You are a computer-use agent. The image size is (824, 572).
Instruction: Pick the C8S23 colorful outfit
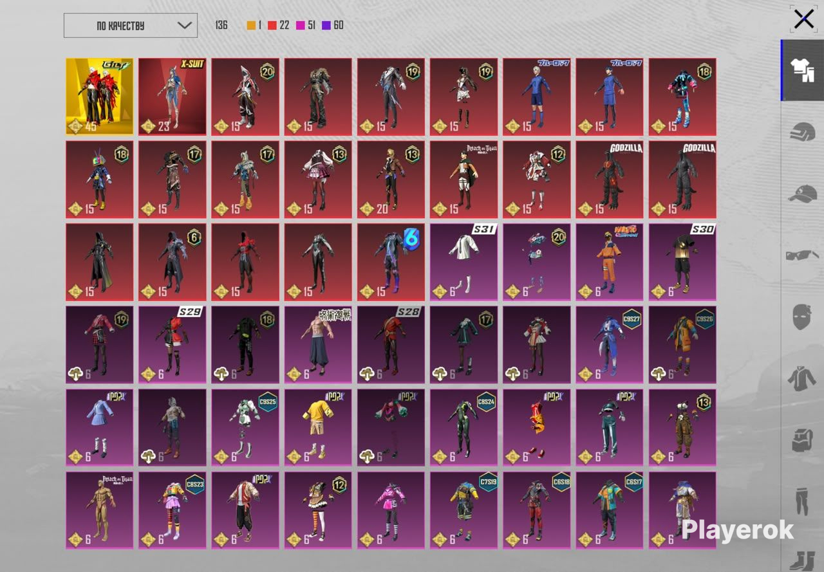(x=173, y=510)
